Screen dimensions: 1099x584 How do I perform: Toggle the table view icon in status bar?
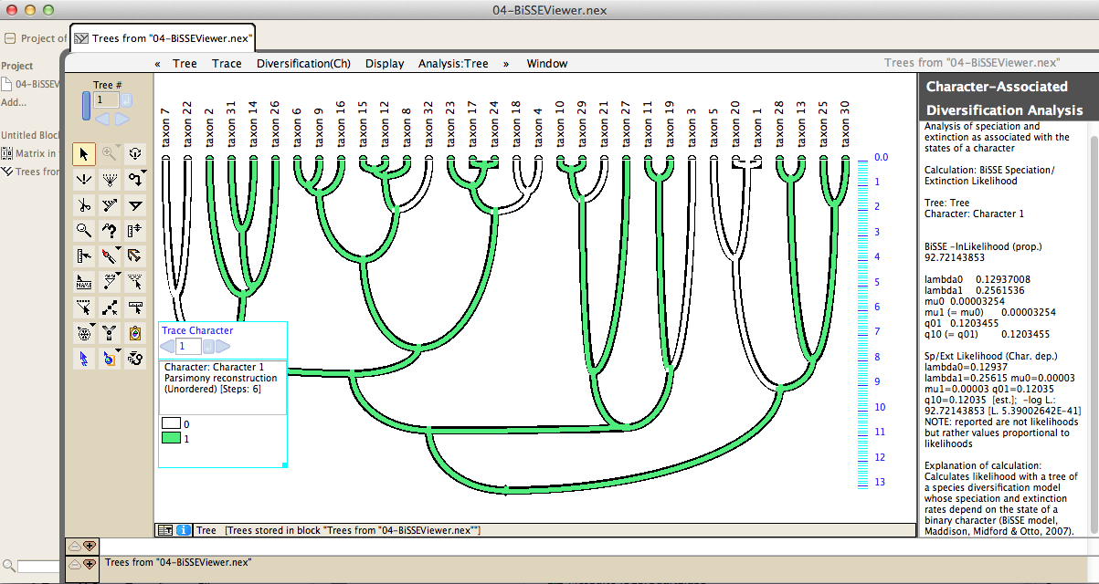tap(165, 530)
